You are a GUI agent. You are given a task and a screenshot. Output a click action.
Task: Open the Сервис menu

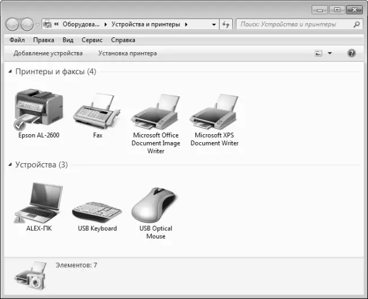[x=92, y=40]
